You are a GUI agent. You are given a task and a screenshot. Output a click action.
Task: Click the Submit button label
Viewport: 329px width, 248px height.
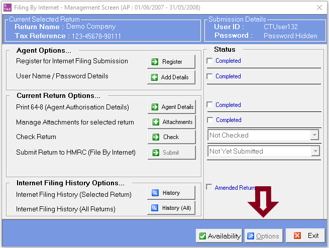point(171,153)
